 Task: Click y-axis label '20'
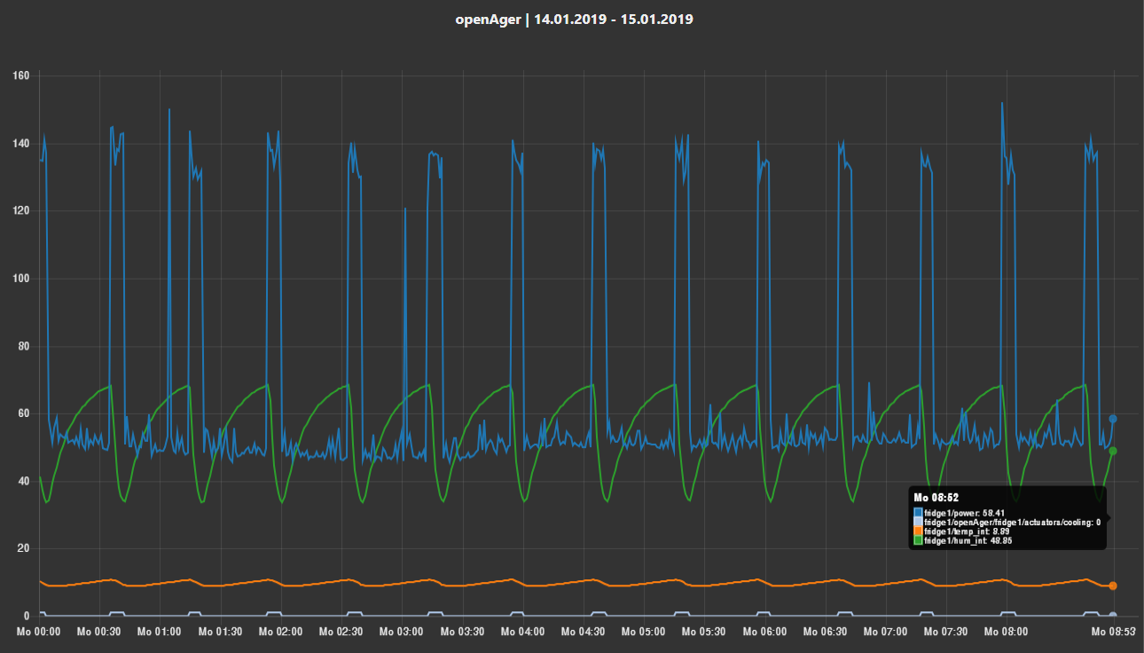(x=24, y=548)
